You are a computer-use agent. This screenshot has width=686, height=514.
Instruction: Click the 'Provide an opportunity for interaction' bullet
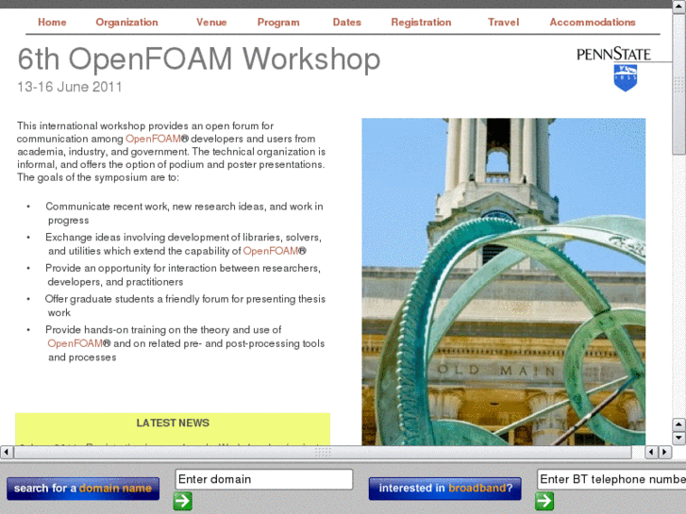point(183,274)
